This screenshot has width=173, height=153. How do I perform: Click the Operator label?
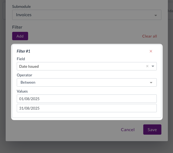pos(24,75)
